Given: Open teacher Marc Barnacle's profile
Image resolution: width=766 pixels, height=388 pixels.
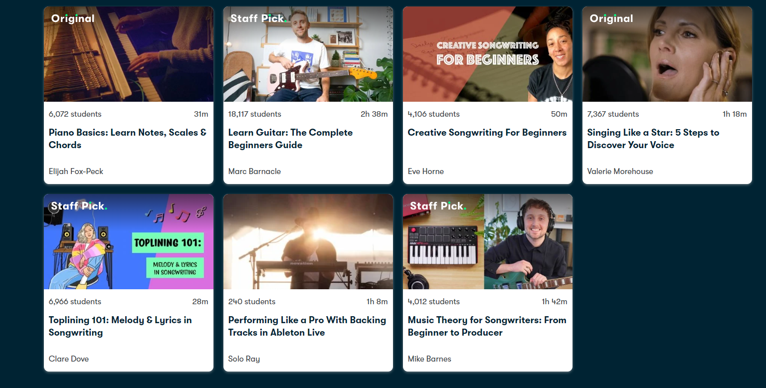Looking at the screenshot, I should click(254, 171).
